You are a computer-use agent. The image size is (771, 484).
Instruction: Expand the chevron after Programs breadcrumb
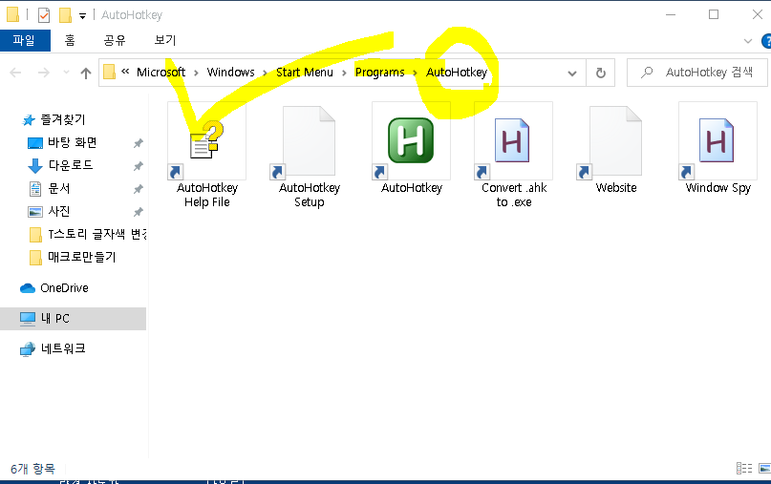(x=415, y=74)
